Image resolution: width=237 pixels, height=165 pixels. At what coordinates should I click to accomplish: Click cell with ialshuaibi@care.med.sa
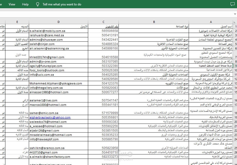click(59, 35)
